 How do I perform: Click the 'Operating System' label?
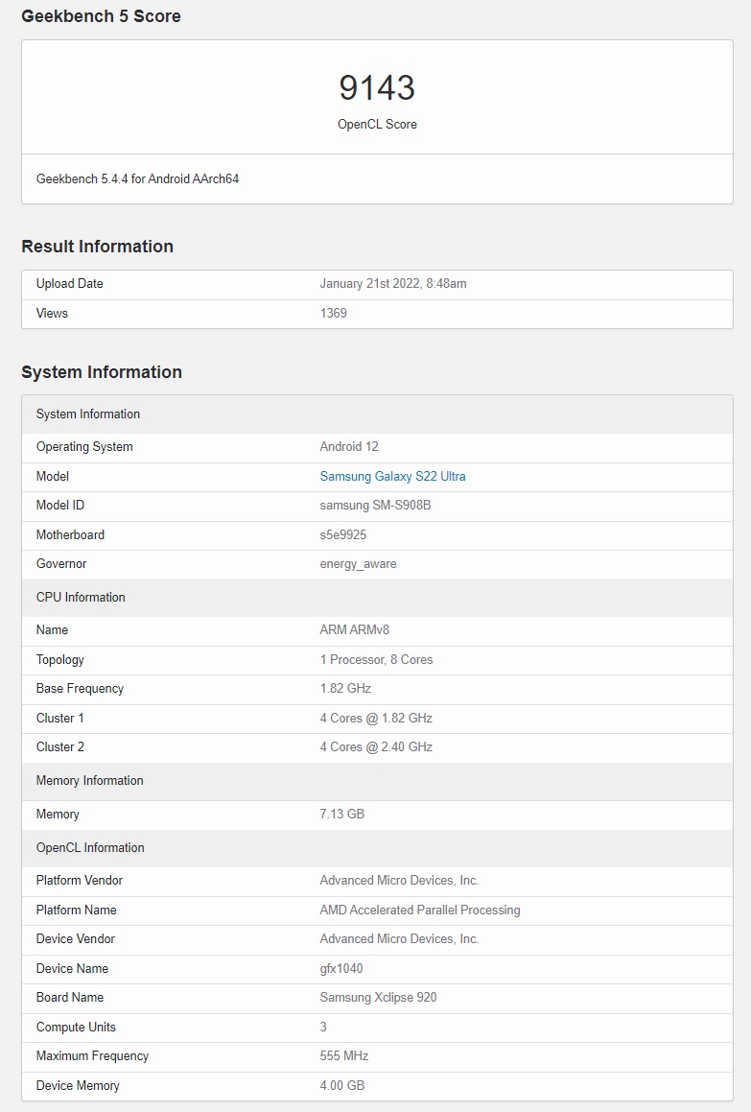(84, 447)
